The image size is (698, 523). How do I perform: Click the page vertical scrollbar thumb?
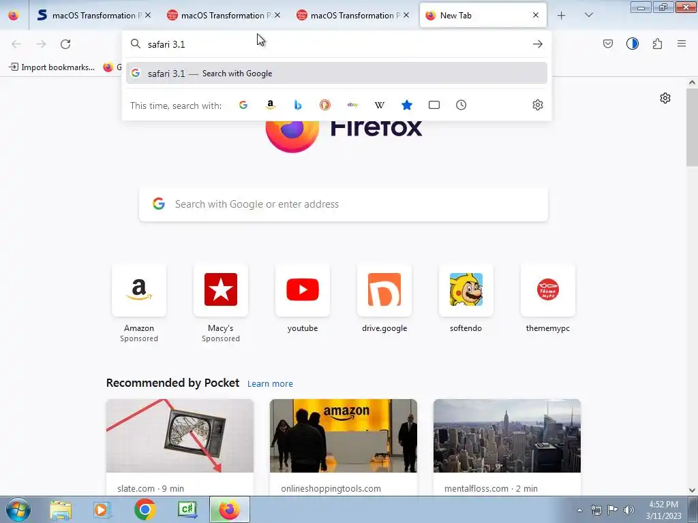(x=692, y=127)
